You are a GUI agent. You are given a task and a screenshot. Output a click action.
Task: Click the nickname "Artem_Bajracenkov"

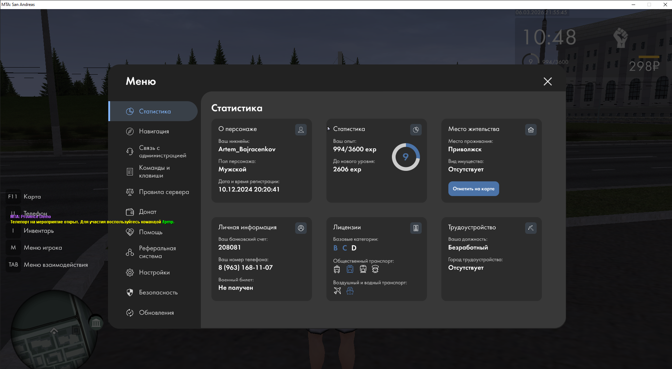247,149
